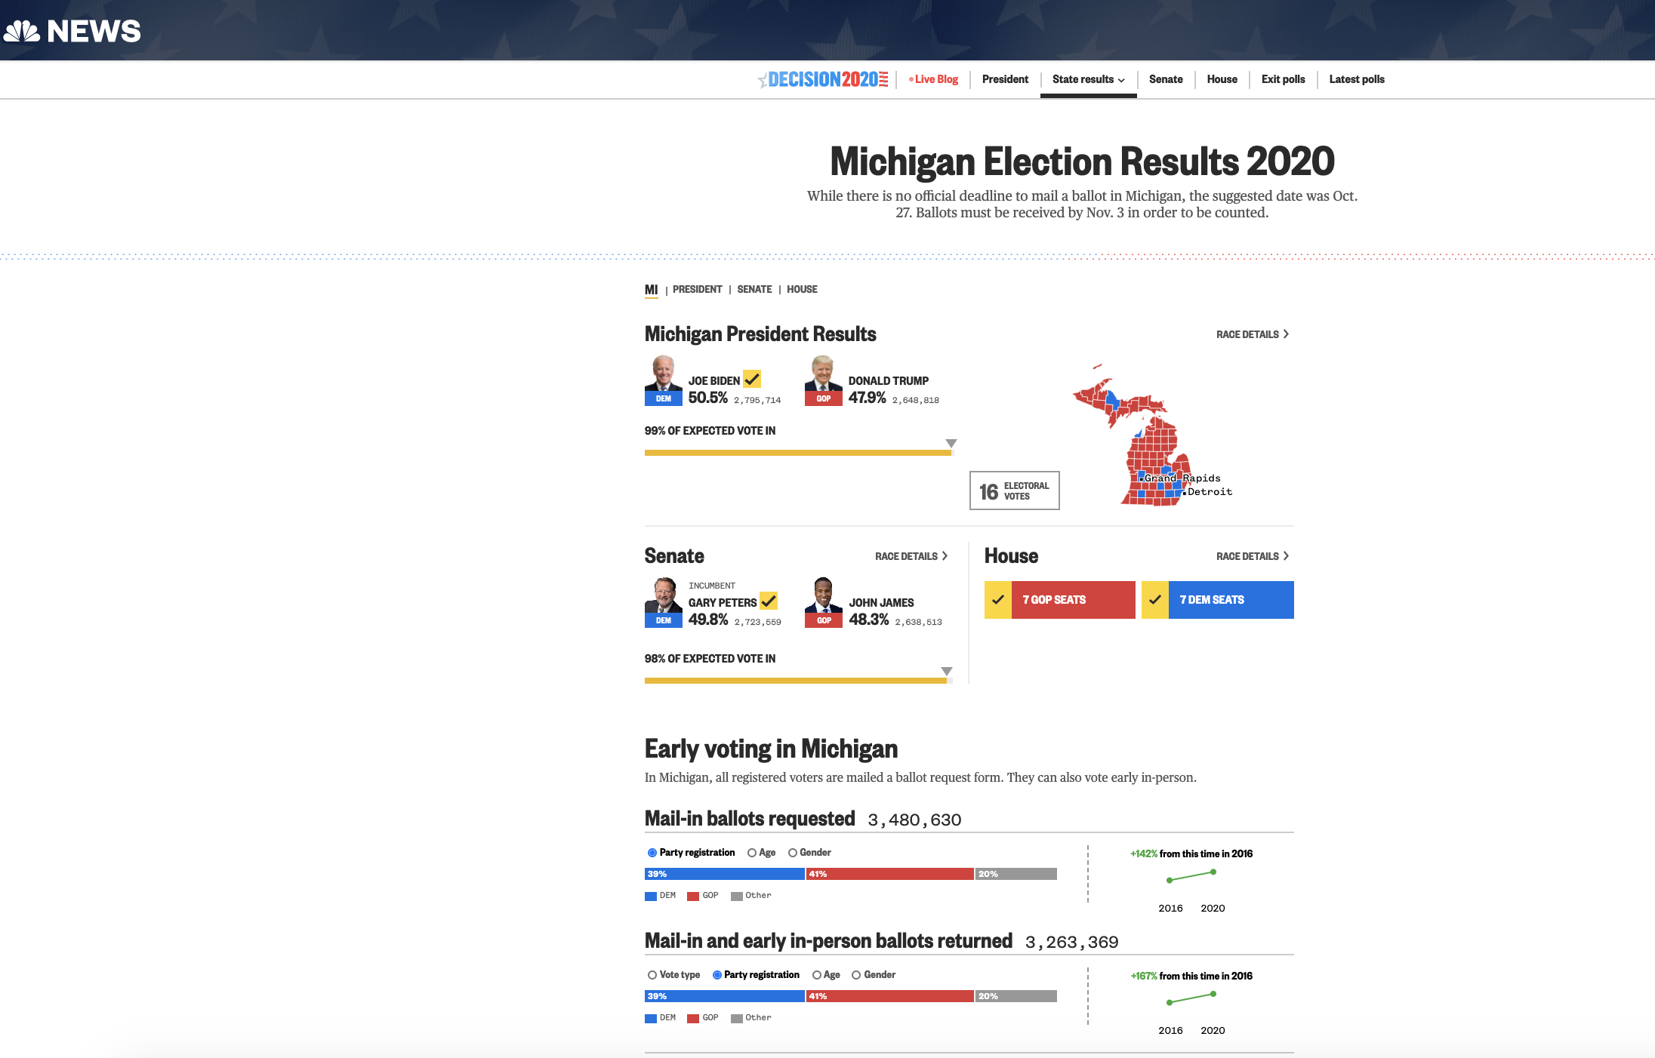Click the 16 Electoral Votes box
The image size is (1655, 1058).
point(1014,491)
